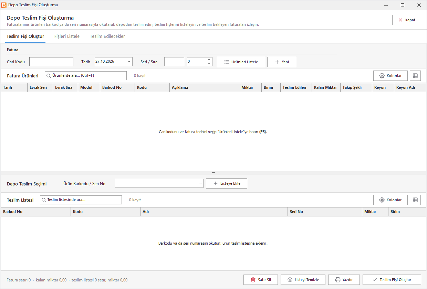This screenshot has height=289, width=427.
Task: Open Kolonlar settings for Fatura Ürünleri
Action: click(390, 76)
